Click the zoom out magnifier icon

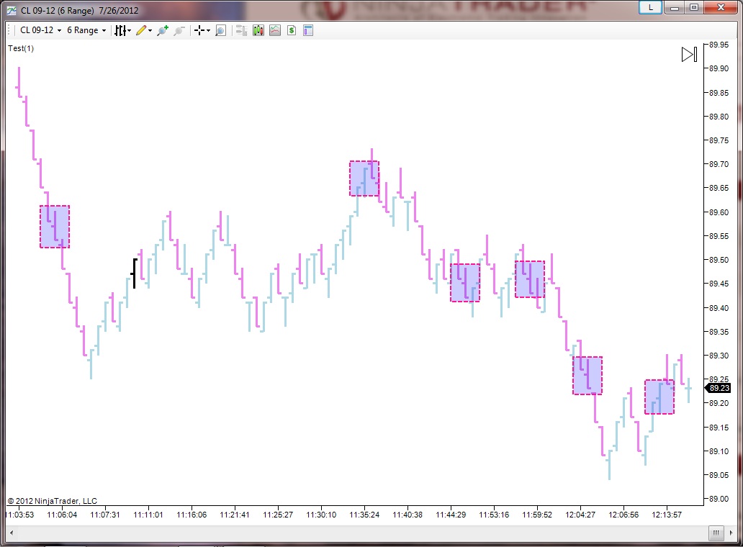coord(179,31)
